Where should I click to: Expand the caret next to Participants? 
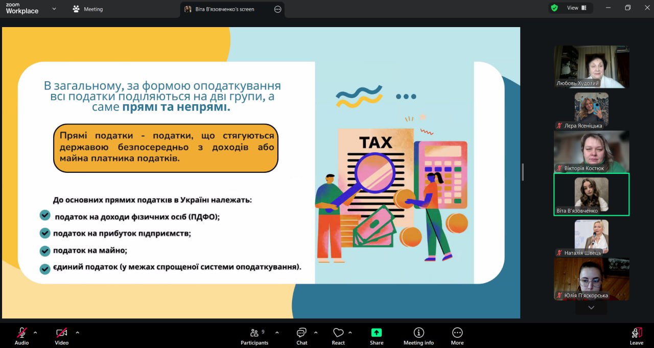click(x=277, y=333)
